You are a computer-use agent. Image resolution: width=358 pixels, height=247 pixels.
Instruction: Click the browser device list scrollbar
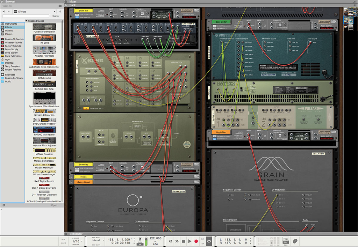tap(62, 34)
